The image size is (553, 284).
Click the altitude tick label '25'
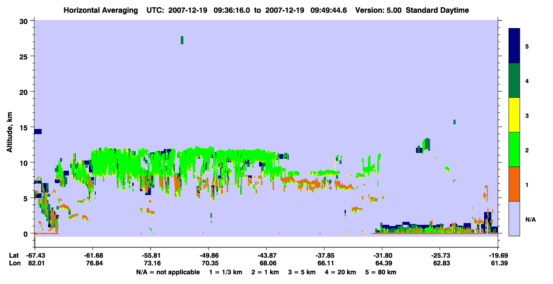point(25,56)
